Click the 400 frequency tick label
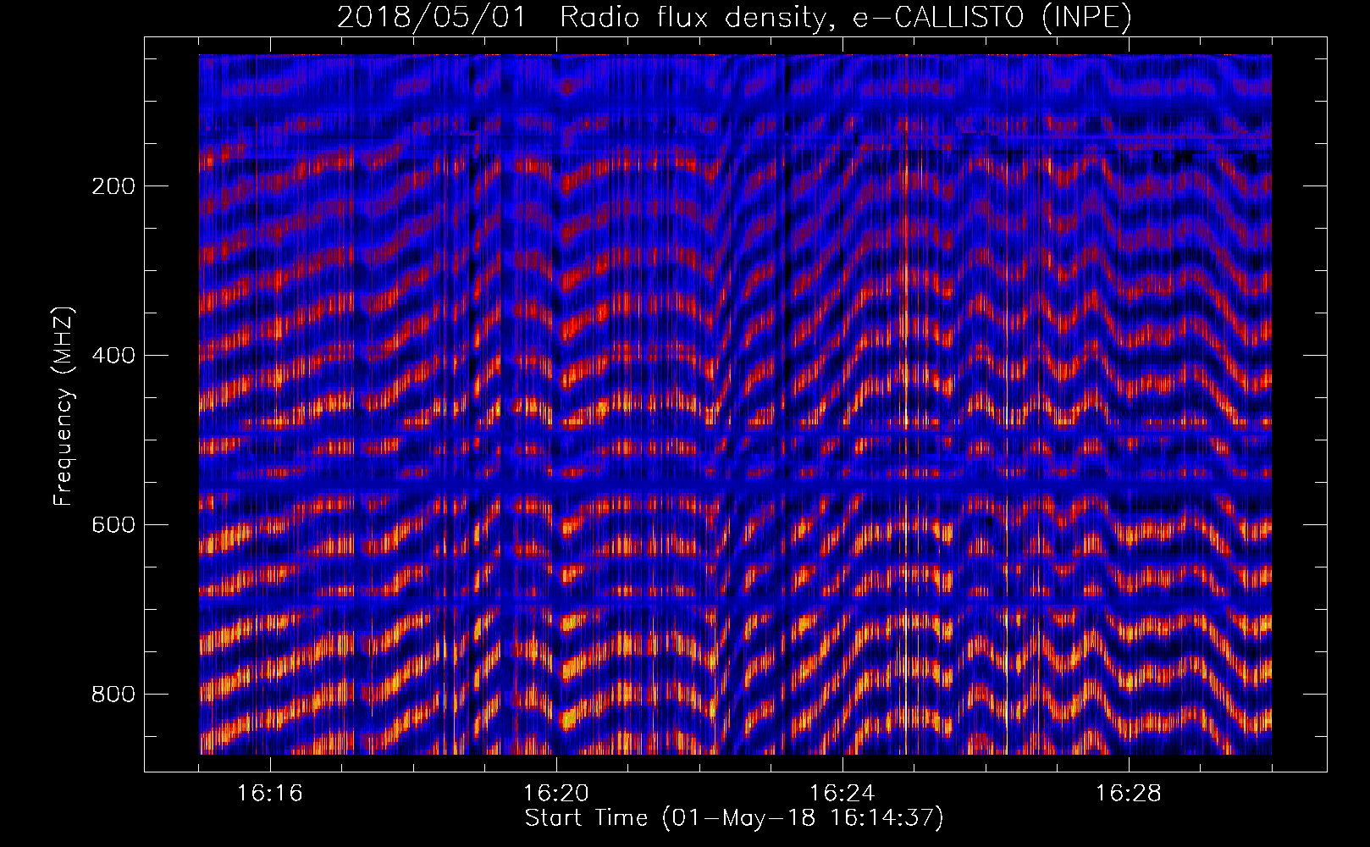The height and width of the screenshot is (847, 1370). coord(113,356)
